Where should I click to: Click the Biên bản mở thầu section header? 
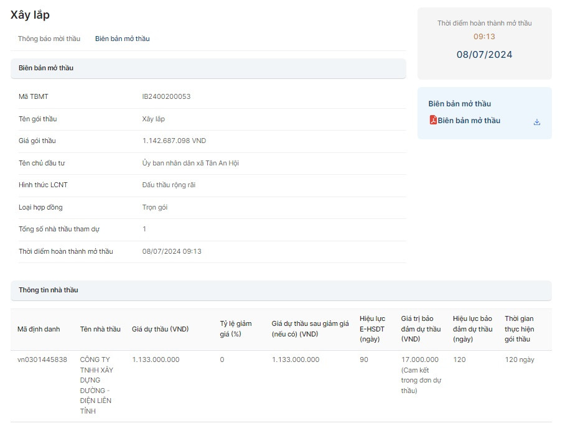[46, 68]
